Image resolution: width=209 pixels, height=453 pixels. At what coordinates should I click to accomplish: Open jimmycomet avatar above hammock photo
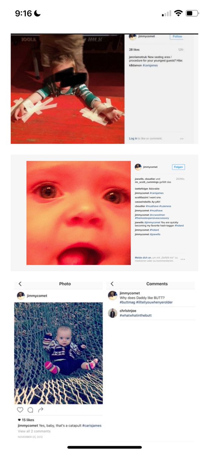(x=21, y=295)
